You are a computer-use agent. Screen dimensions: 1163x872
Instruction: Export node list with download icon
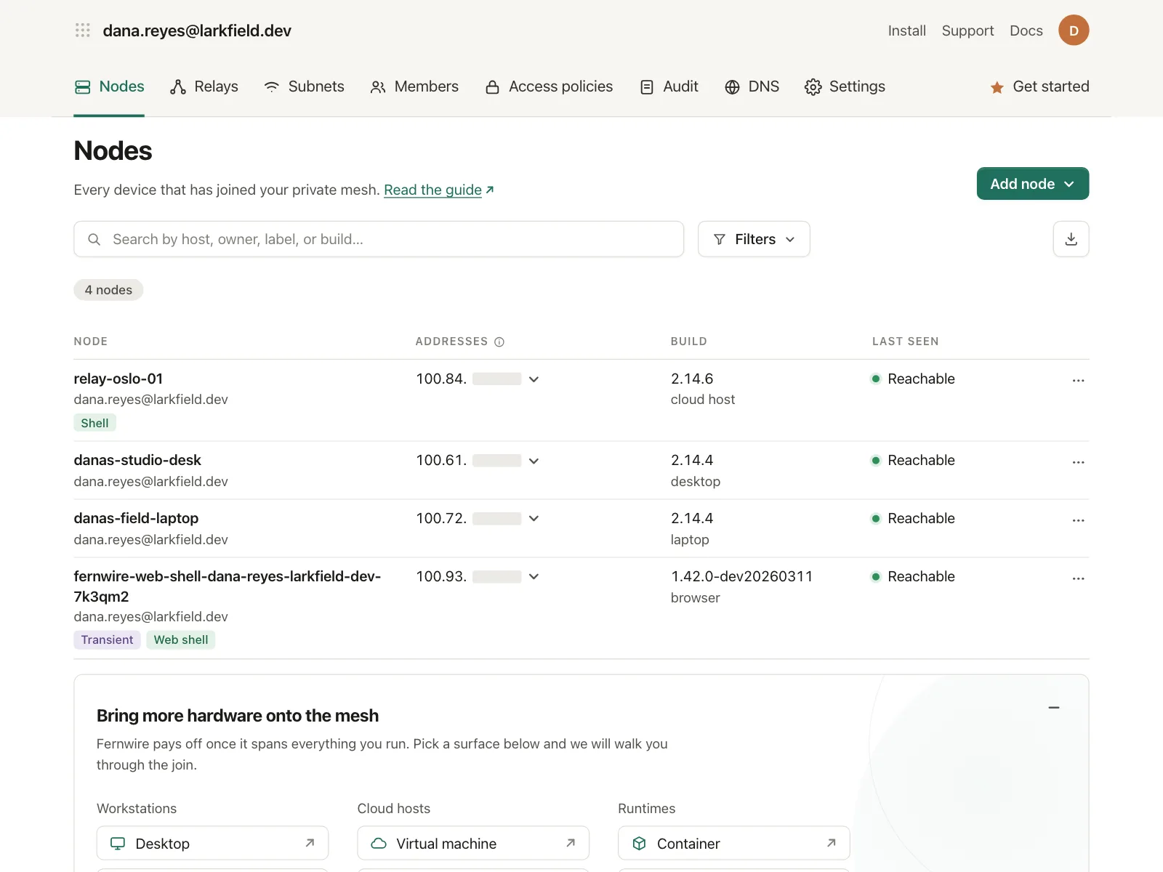pos(1071,239)
